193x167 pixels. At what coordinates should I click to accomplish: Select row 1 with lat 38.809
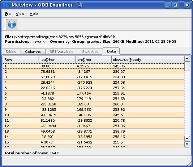coord(94,66)
